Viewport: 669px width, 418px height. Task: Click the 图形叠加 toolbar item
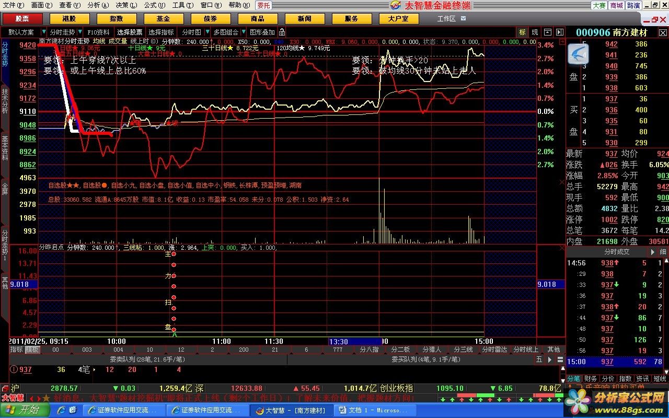(x=262, y=32)
